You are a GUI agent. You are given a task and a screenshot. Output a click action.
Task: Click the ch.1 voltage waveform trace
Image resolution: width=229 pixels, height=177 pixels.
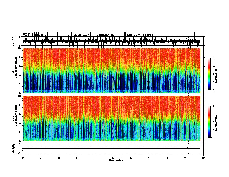click(x=112, y=41)
